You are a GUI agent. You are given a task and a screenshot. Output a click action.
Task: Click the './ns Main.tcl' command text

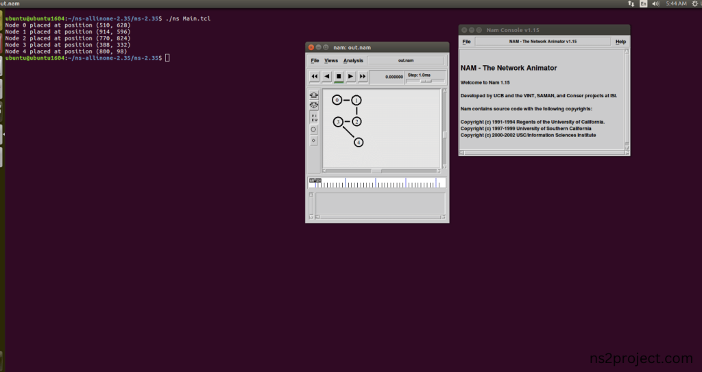pyautogui.click(x=188, y=18)
